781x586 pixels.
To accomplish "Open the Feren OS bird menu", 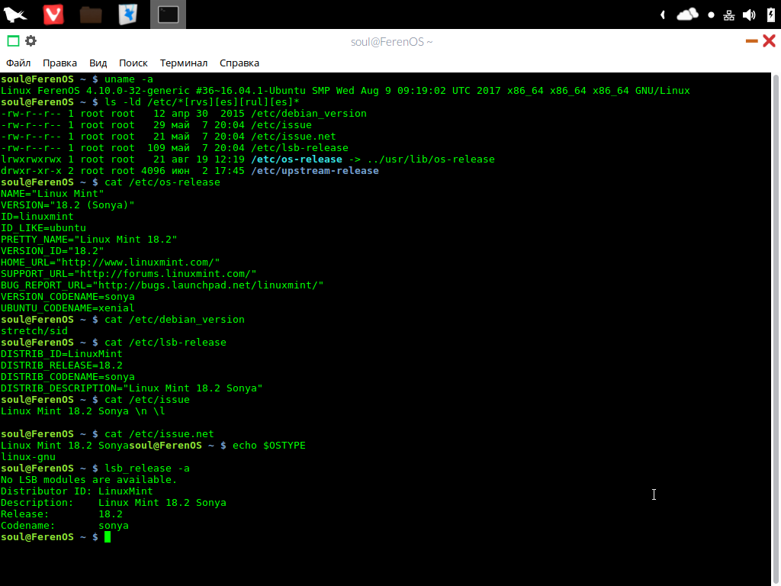I will (15, 14).
